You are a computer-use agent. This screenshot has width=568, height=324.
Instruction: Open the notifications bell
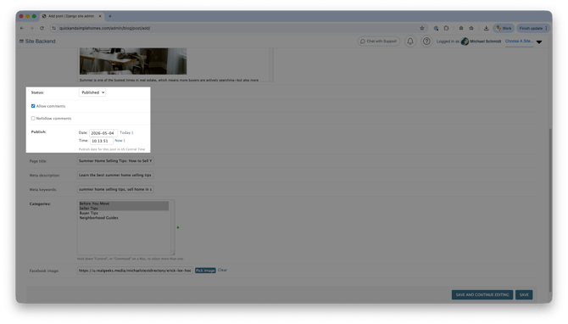[410, 42]
